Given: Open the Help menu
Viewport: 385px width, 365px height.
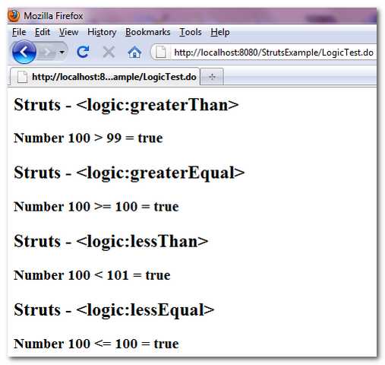Looking at the screenshot, I should (x=220, y=32).
